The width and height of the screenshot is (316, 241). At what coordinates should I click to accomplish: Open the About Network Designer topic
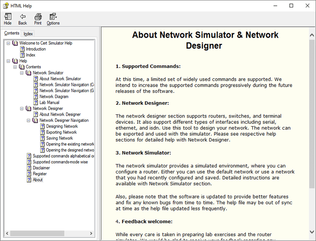[60, 114]
